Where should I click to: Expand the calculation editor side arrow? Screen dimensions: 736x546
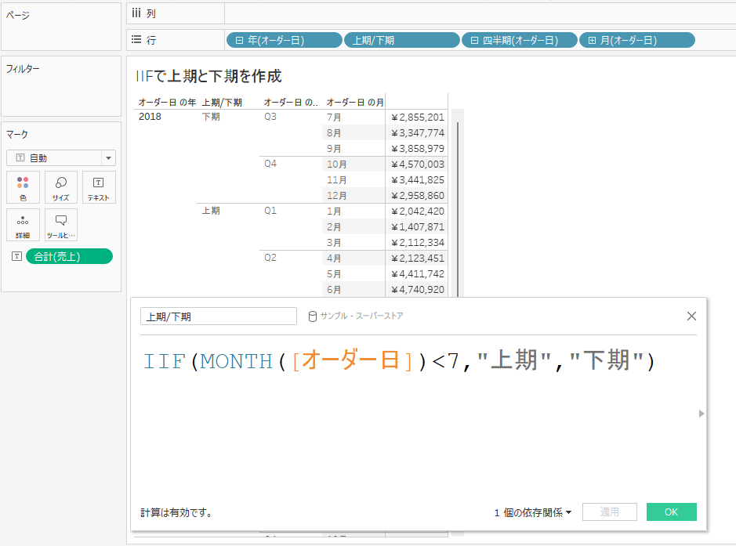pos(702,413)
